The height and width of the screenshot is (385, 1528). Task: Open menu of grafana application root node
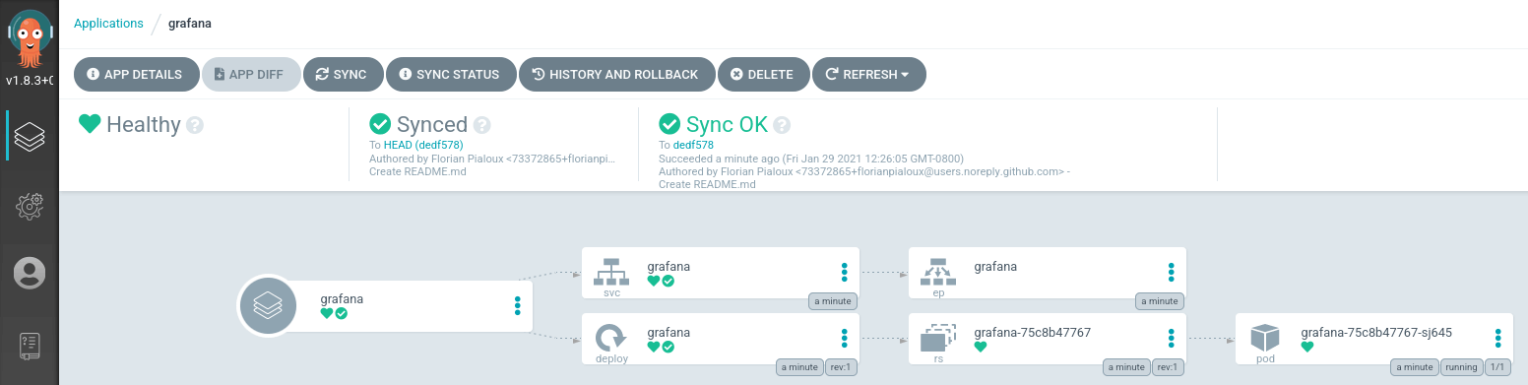click(x=517, y=305)
